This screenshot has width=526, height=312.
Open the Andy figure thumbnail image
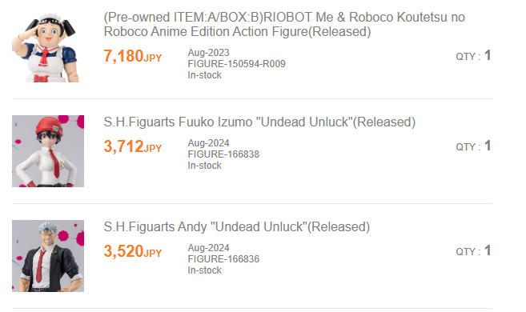tap(48, 256)
